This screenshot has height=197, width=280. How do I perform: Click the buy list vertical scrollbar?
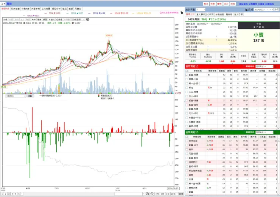coord(278,101)
